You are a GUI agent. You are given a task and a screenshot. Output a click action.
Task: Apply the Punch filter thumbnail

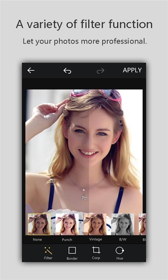pos(67,224)
